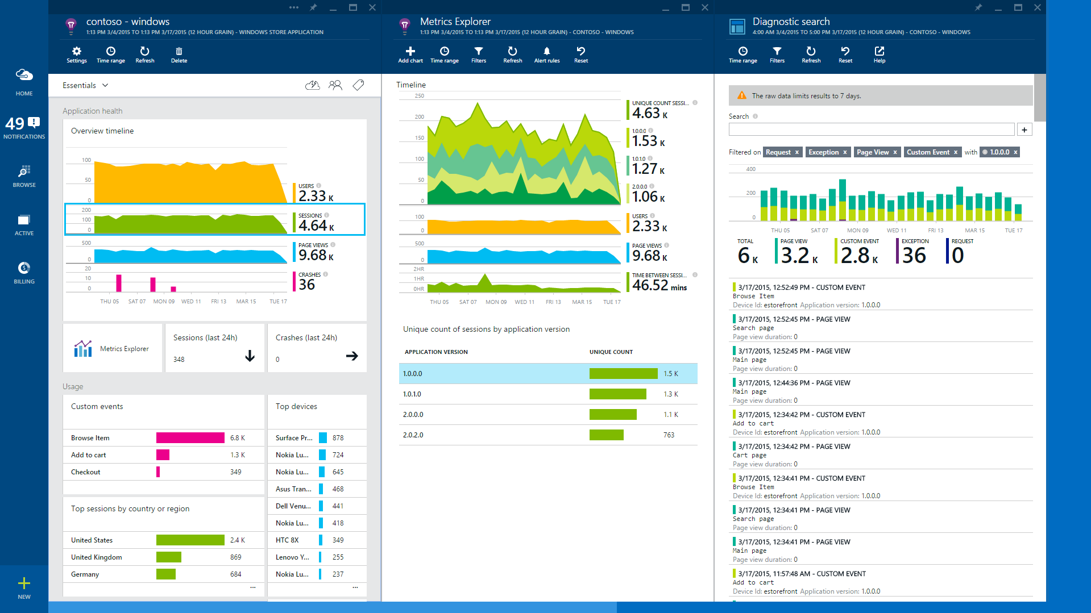
Task: Select NEW at the bottom of the sidebar
Action: pos(24,587)
